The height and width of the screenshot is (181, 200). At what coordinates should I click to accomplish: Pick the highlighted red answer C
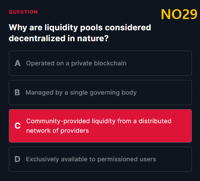[100, 126]
